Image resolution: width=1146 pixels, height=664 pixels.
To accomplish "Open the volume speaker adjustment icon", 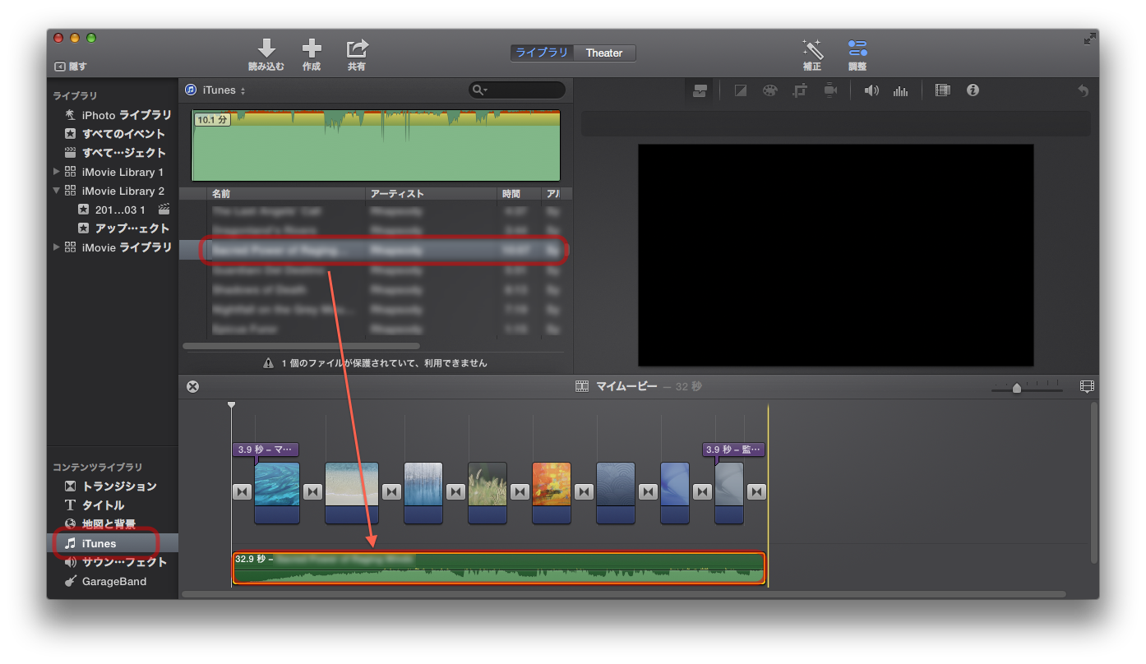I will [x=871, y=90].
